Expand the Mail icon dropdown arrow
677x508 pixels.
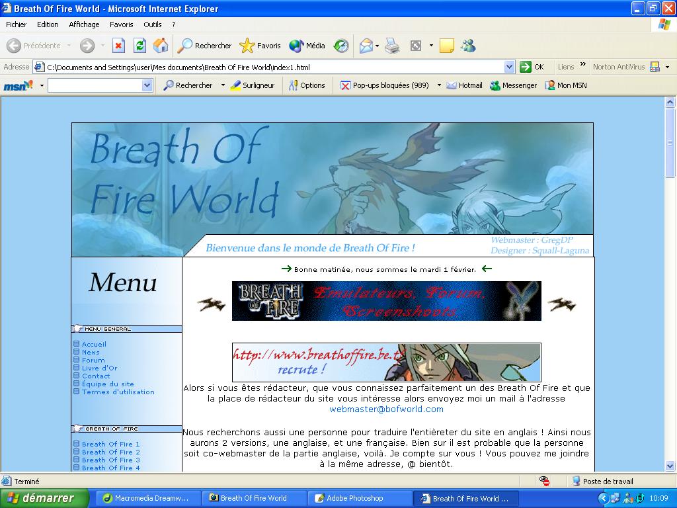(377, 46)
